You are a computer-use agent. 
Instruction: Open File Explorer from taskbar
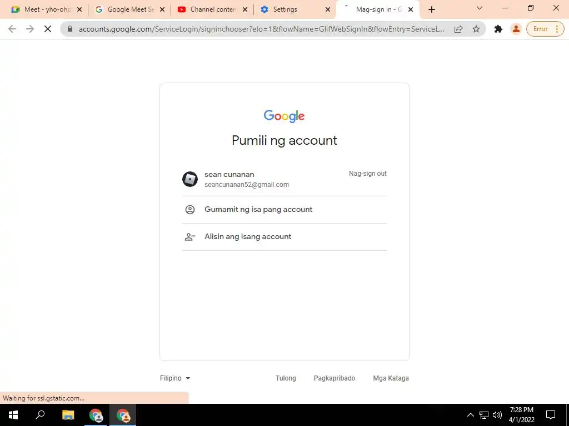click(x=68, y=415)
